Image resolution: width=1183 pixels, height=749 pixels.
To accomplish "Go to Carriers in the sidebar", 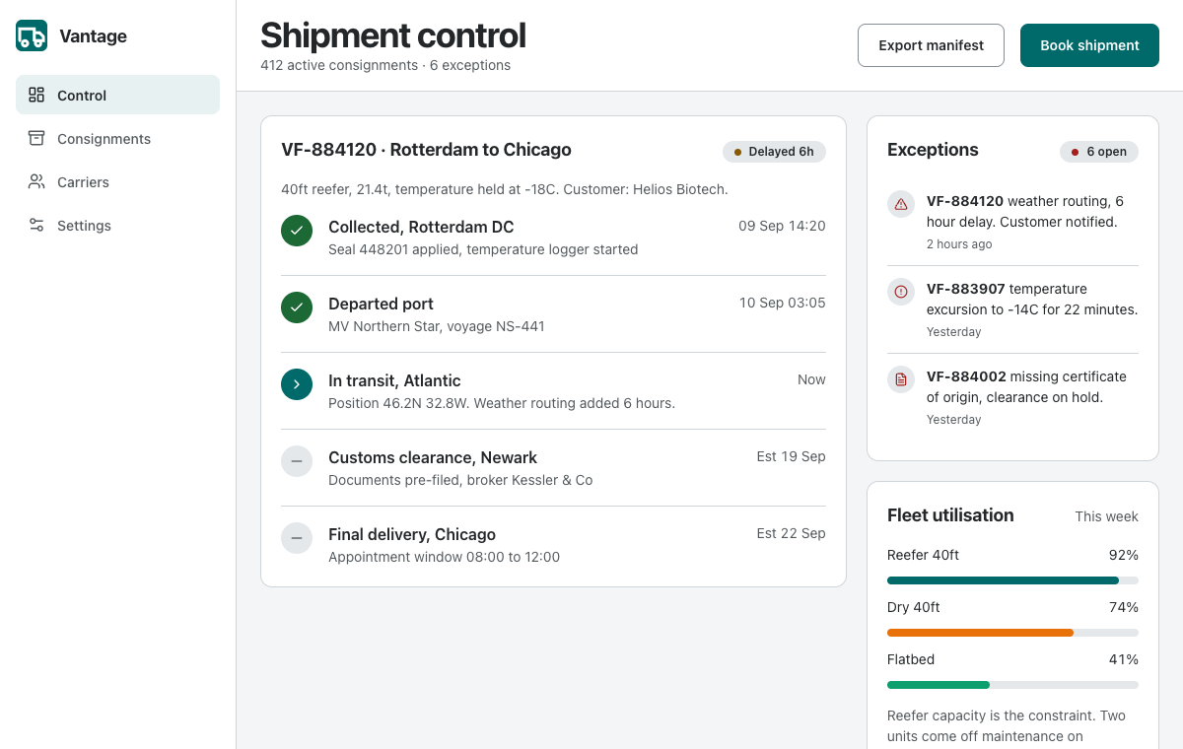I will [x=117, y=181].
